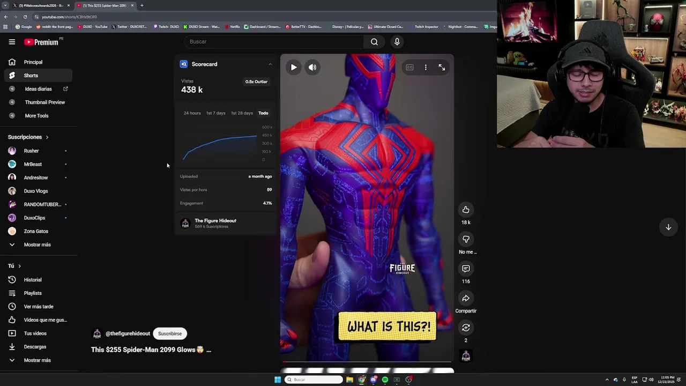Screen dimensions: 686x386
Task: Open the RANDOMTUBER subscription
Action: coord(38,204)
